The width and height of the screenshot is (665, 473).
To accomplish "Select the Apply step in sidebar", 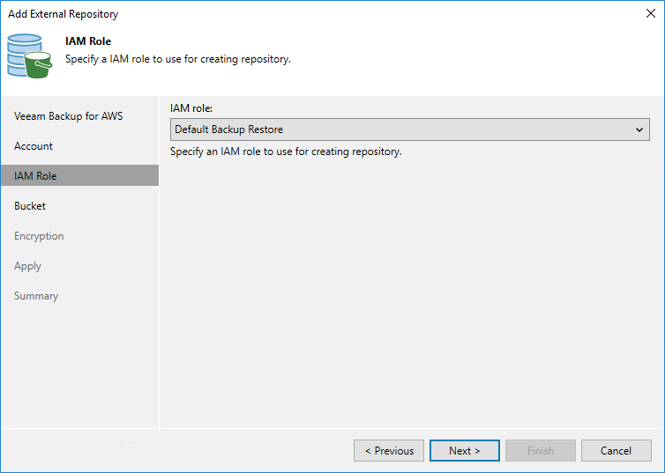I will click(28, 266).
